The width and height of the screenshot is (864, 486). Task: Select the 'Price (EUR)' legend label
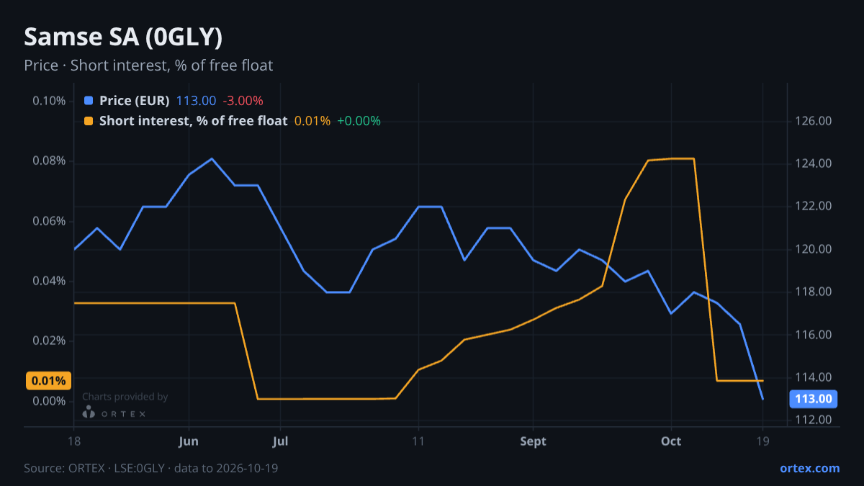[135, 101]
